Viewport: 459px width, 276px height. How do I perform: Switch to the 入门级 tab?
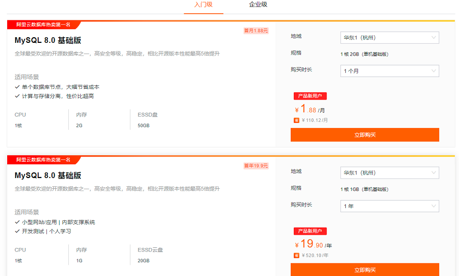click(203, 5)
